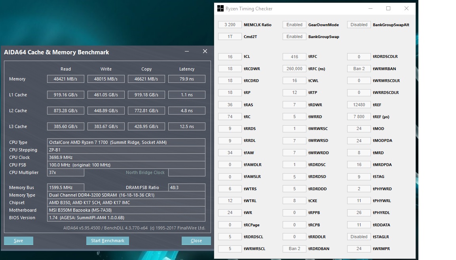Click the tRFC (ns) value 260,000

(294, 69)
